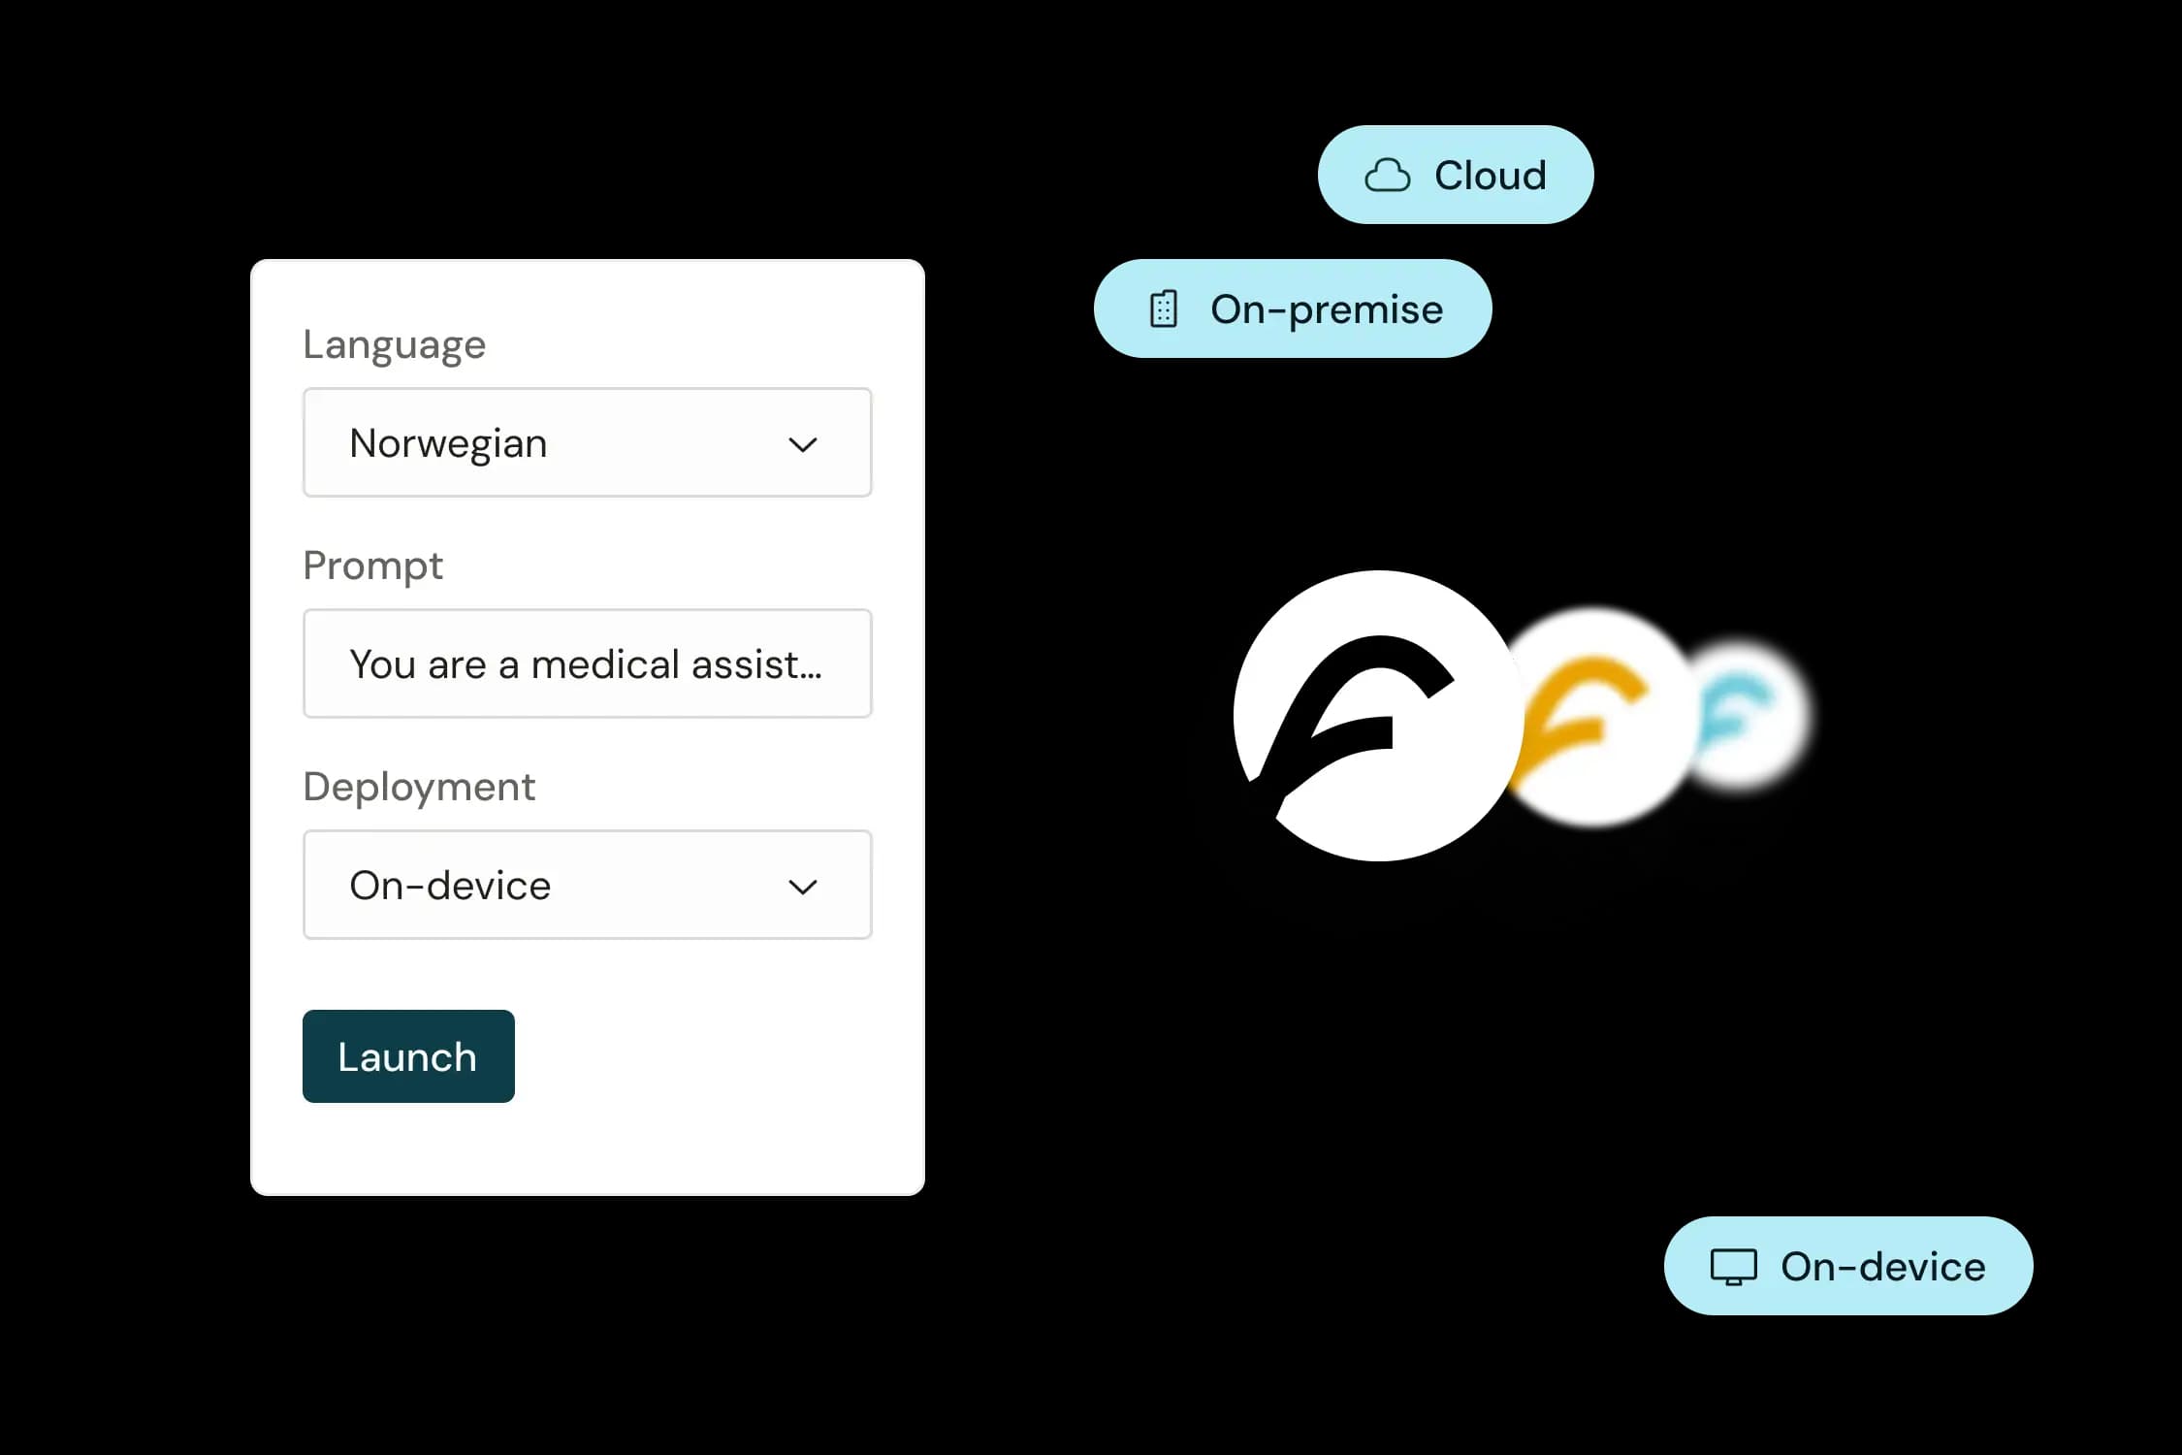Click the Deployment field label
2182x1455 pixels.
[419, 788]
